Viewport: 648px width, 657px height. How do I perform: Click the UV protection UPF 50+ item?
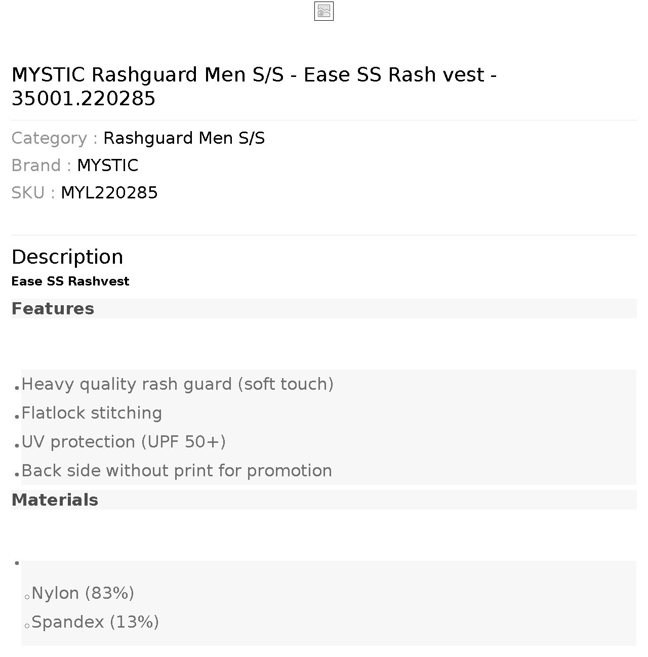pos(124,442)
